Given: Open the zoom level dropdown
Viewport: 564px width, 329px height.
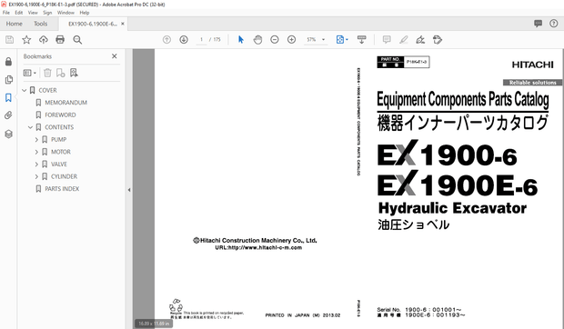Looking at the screenshot, I should 323,39.
